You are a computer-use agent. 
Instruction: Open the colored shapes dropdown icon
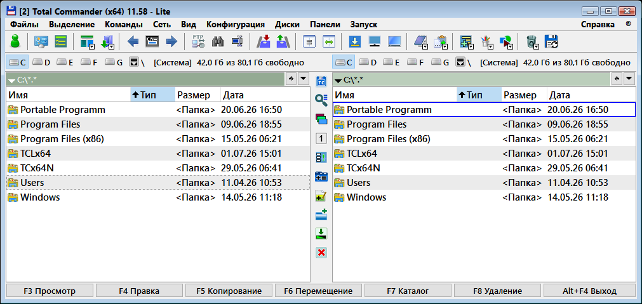507,42
